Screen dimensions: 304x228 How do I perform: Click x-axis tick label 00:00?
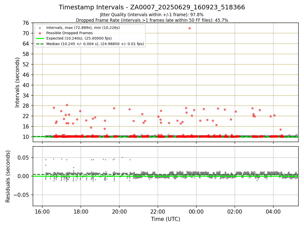click(x=196, y=211)
